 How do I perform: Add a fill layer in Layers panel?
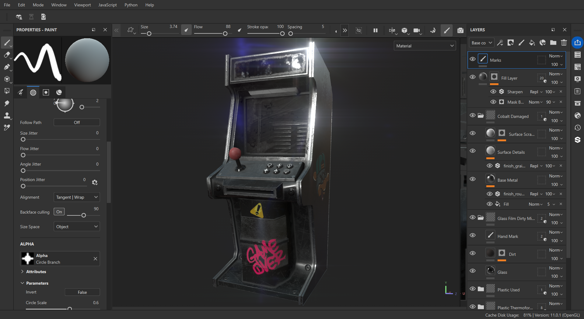click(x=532, y=43)
